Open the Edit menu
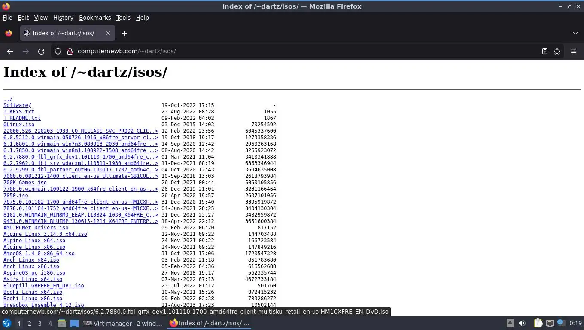 pyautogui.click(x=23, y=18)
